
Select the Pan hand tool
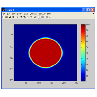point(28,17)
